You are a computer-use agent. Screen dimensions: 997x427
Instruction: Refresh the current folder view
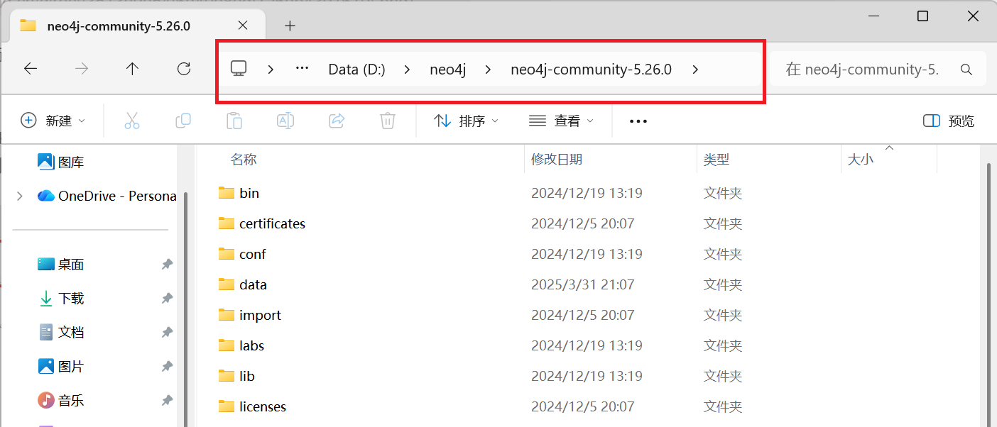(x=184, y=69)
